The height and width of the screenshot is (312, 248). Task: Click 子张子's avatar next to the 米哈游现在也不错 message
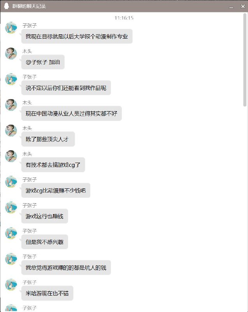(x=11, y=285)
